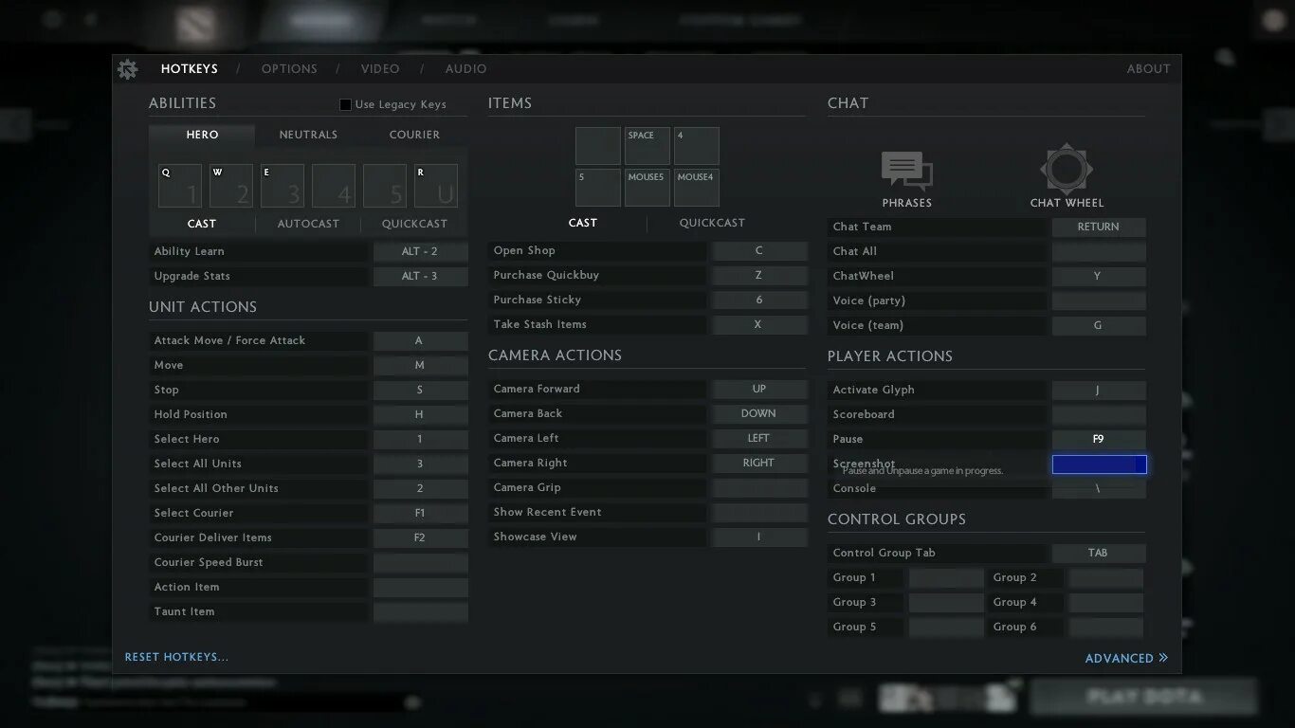Select the unbound fourth ability slot

click(x=334, y=186)
